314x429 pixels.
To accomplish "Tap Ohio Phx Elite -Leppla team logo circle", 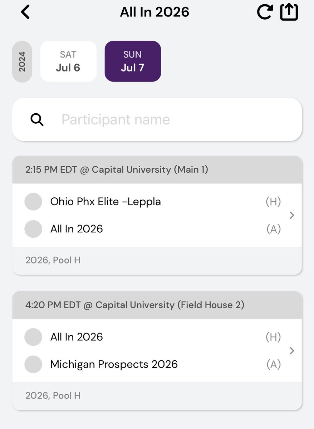I will click(x=33, y=202).
